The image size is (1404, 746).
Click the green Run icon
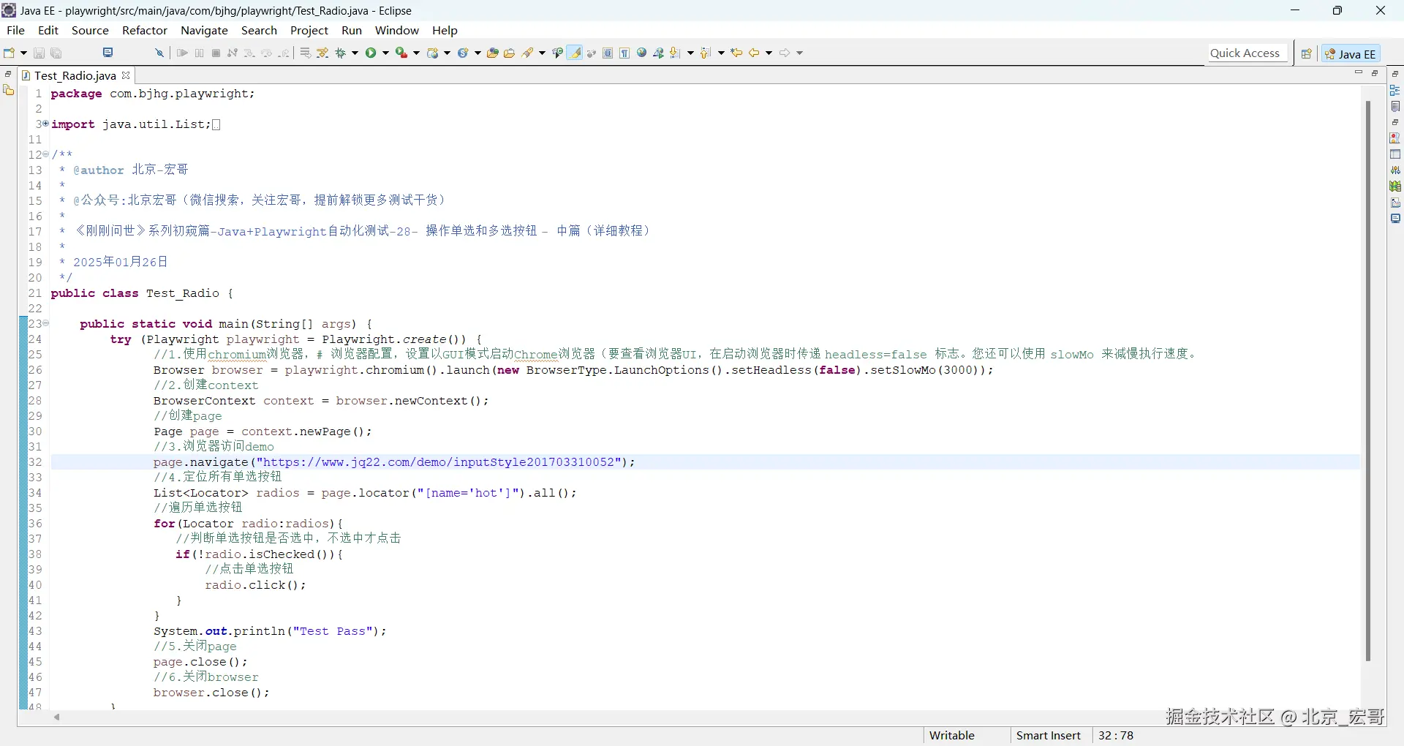371,53
